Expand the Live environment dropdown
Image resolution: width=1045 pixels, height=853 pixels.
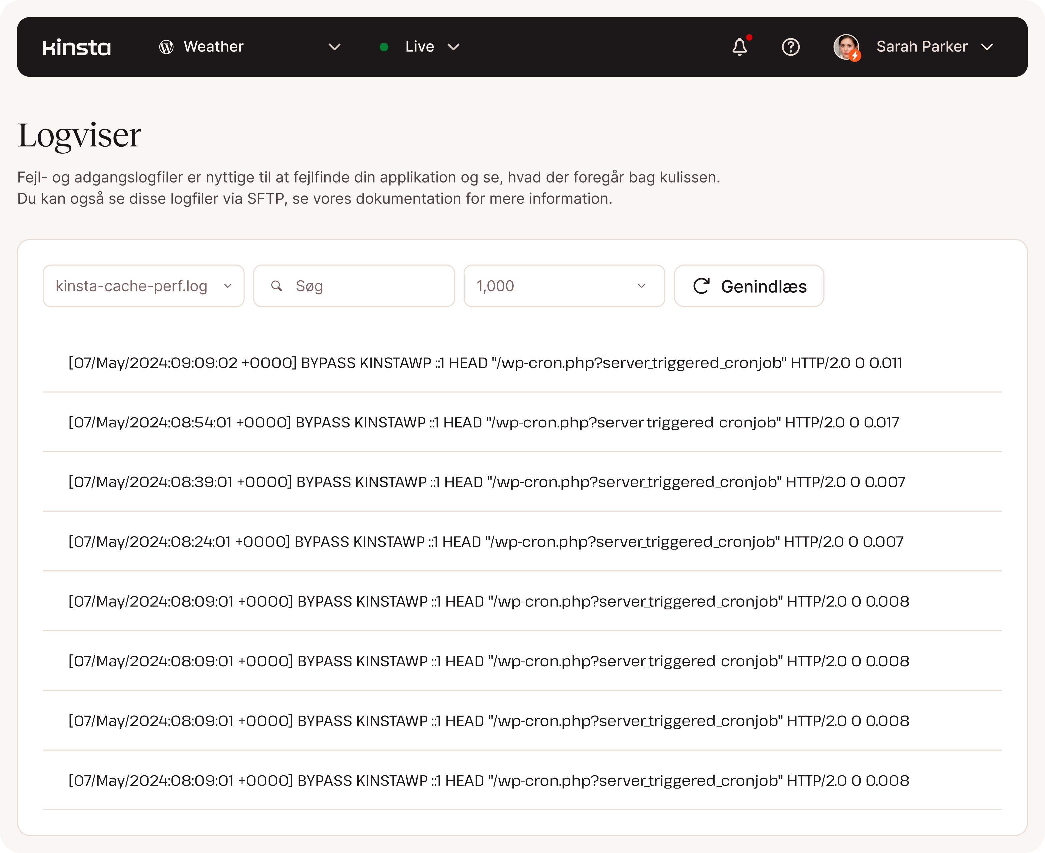[x=453, y=47]
